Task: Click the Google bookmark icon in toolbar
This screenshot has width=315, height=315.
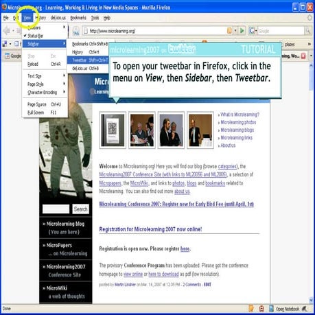Action: pyautogui.click(x=8, y=56)
